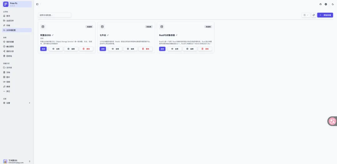Click the link icon beside 七牛云
The height and width of the screenshot is (164, 337).
108,35
